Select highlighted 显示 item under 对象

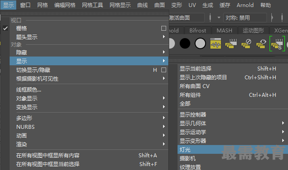(89, 61)
